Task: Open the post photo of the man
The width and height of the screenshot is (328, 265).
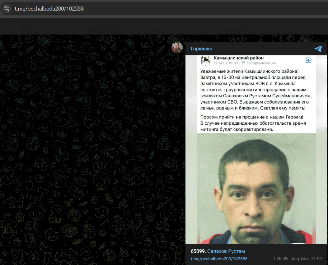Action: (256, 189)
